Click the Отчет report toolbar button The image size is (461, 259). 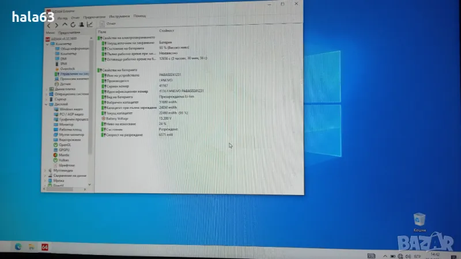(x=108, y=24)
